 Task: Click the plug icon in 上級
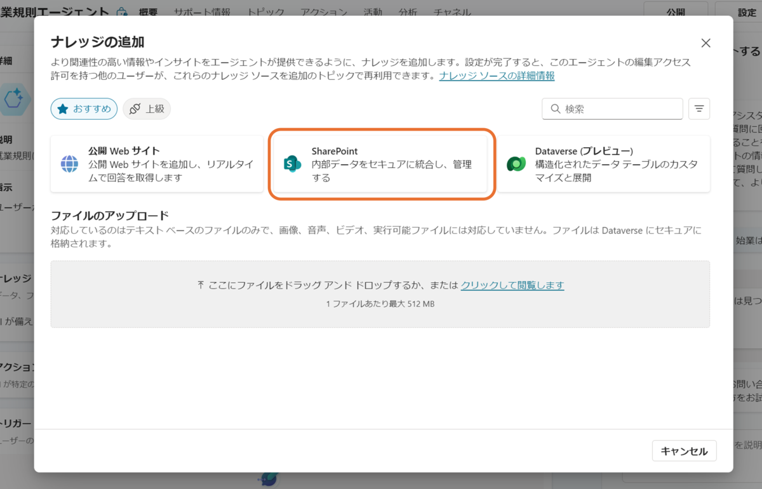pyautogui.click(x=135, y=109)
